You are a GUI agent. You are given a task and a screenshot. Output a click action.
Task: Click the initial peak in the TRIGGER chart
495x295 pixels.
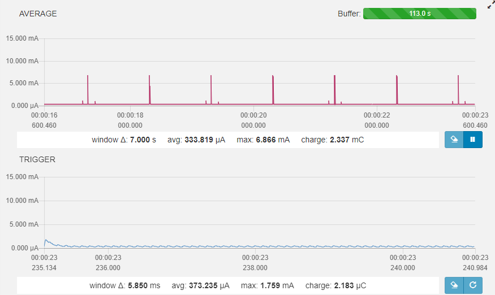tap(46, 240)
